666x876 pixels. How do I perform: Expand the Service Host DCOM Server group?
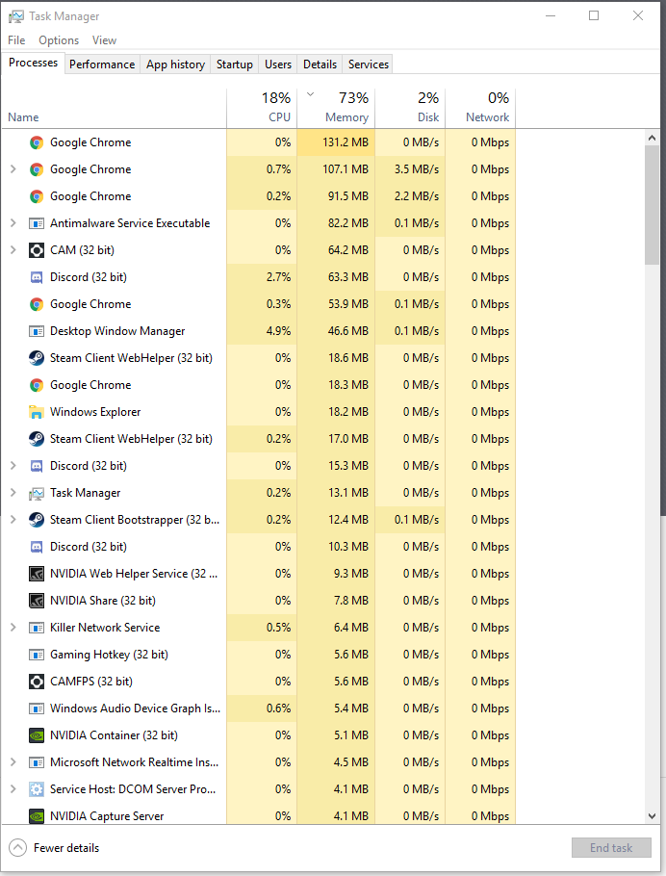click(x=13, y=788)
